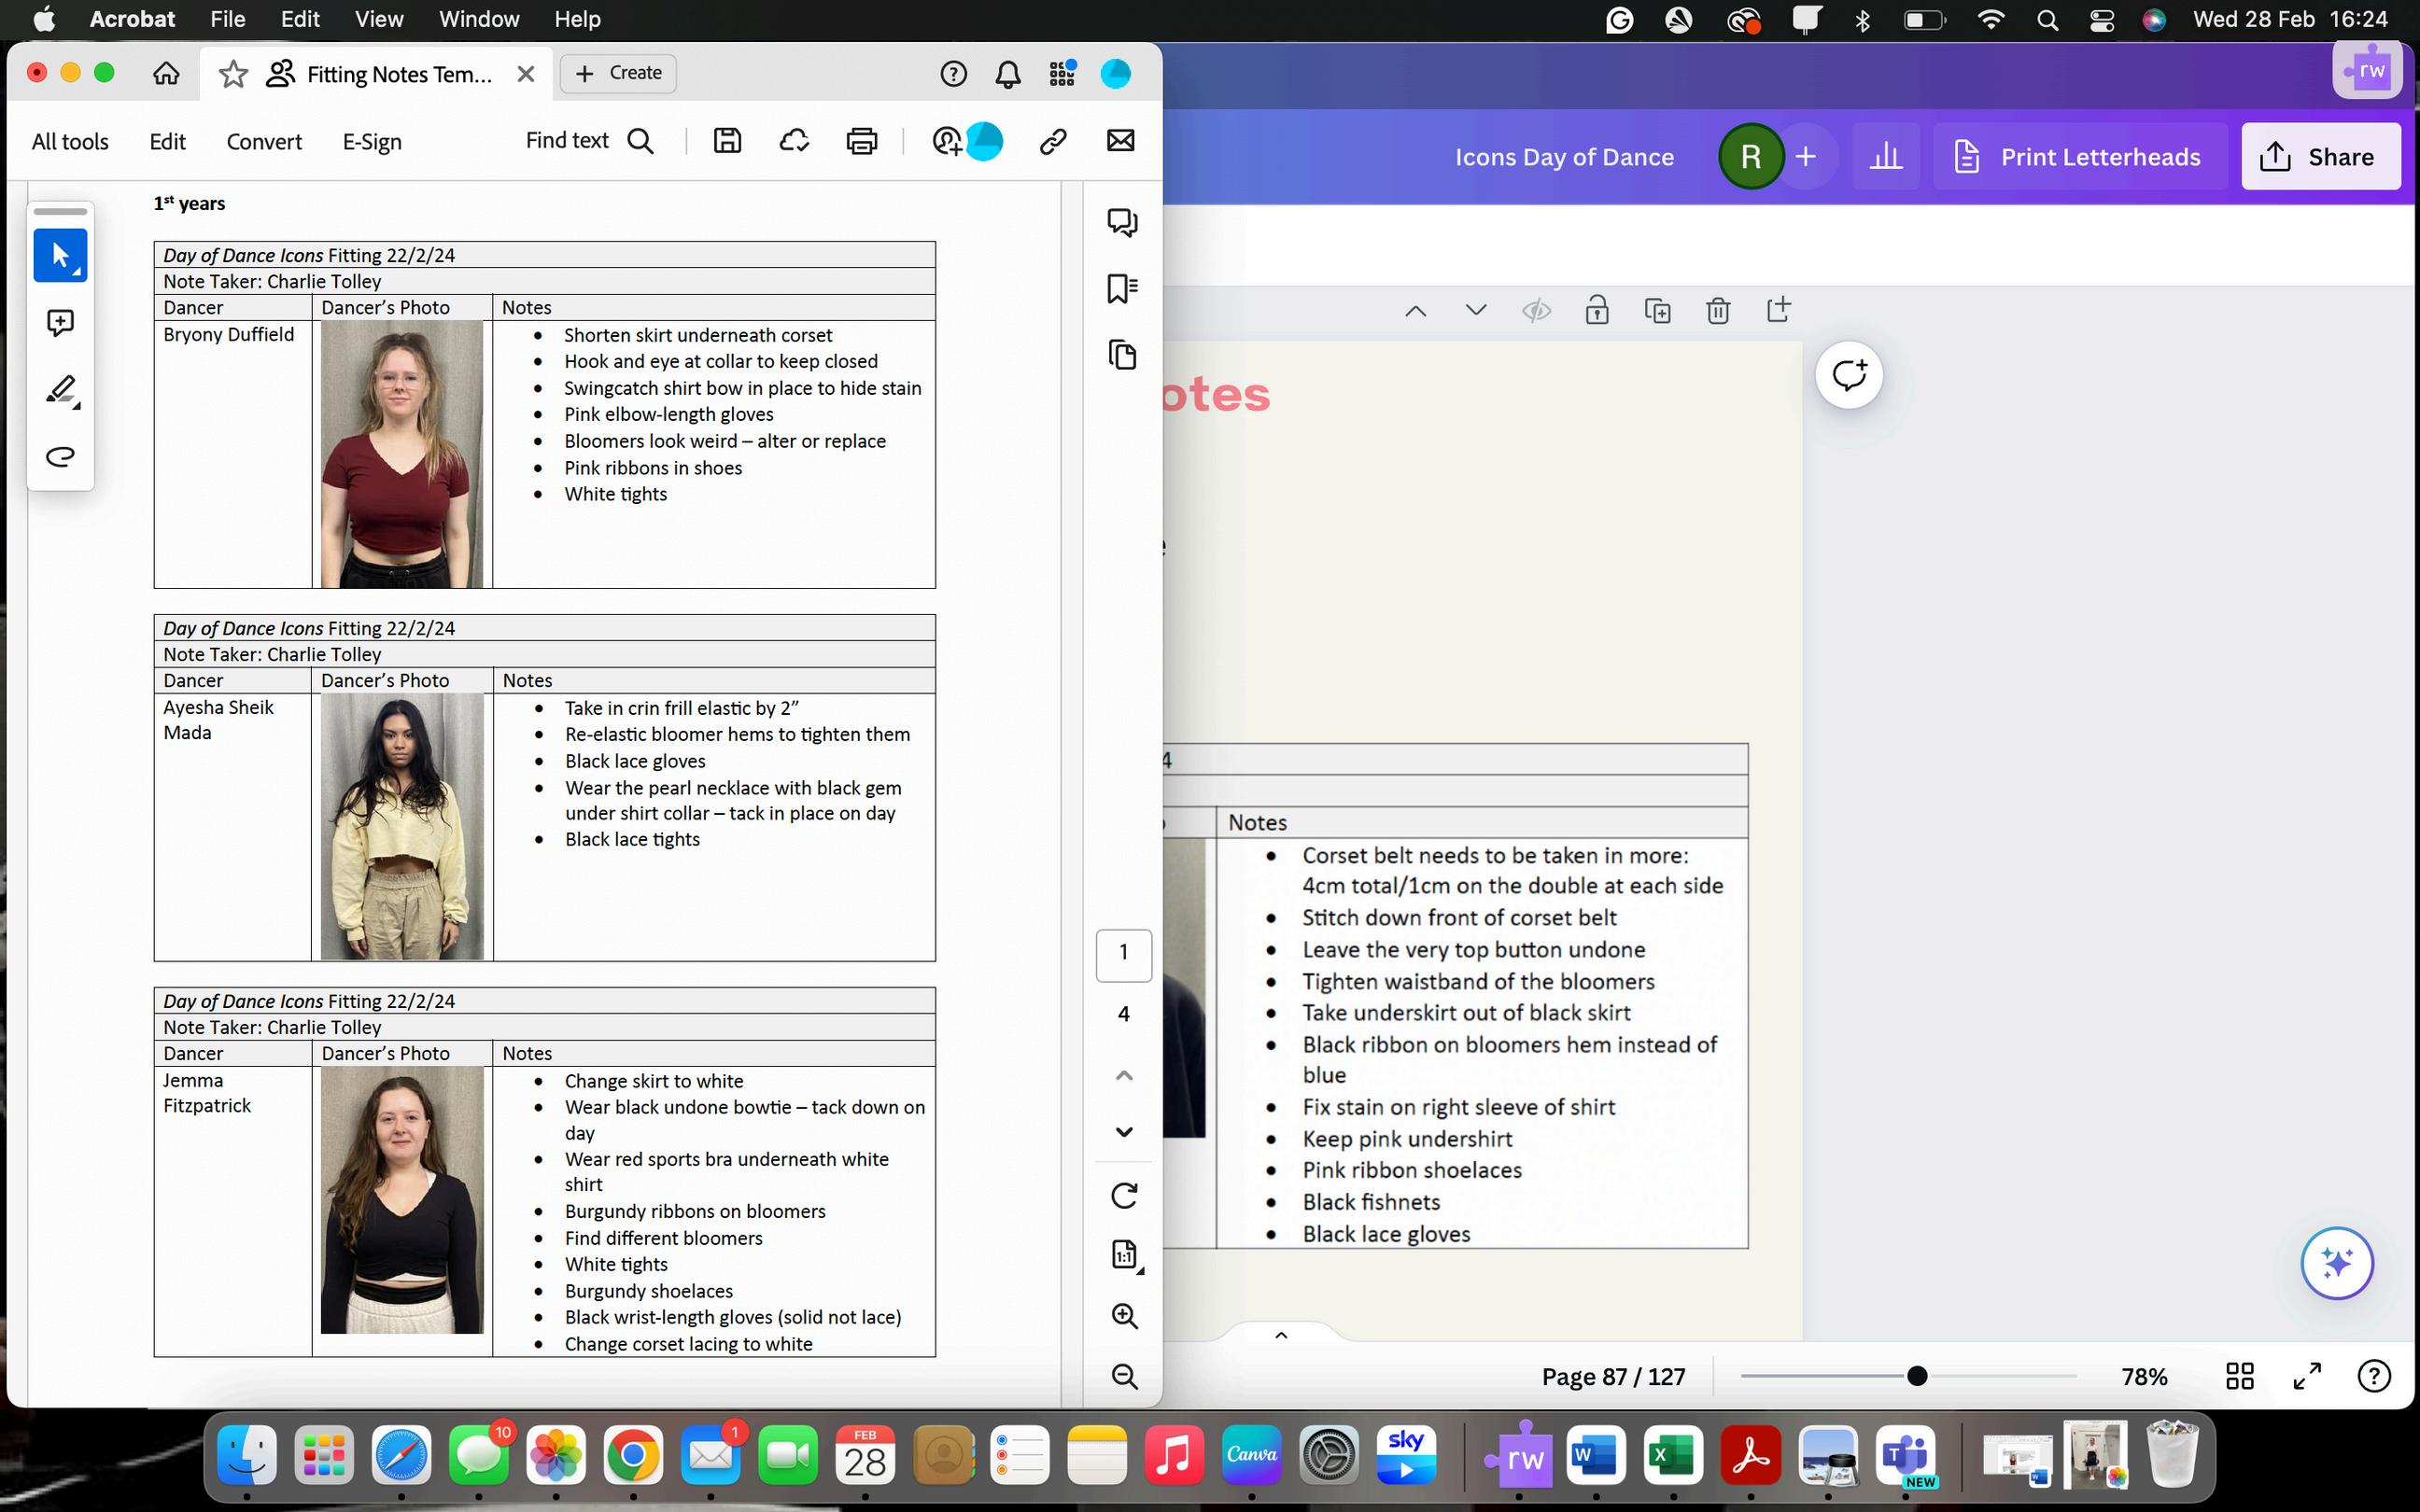Adjust the Canva zoom slider handle
This screenshot has height=1512, width=2420.
[1917, 1377]
